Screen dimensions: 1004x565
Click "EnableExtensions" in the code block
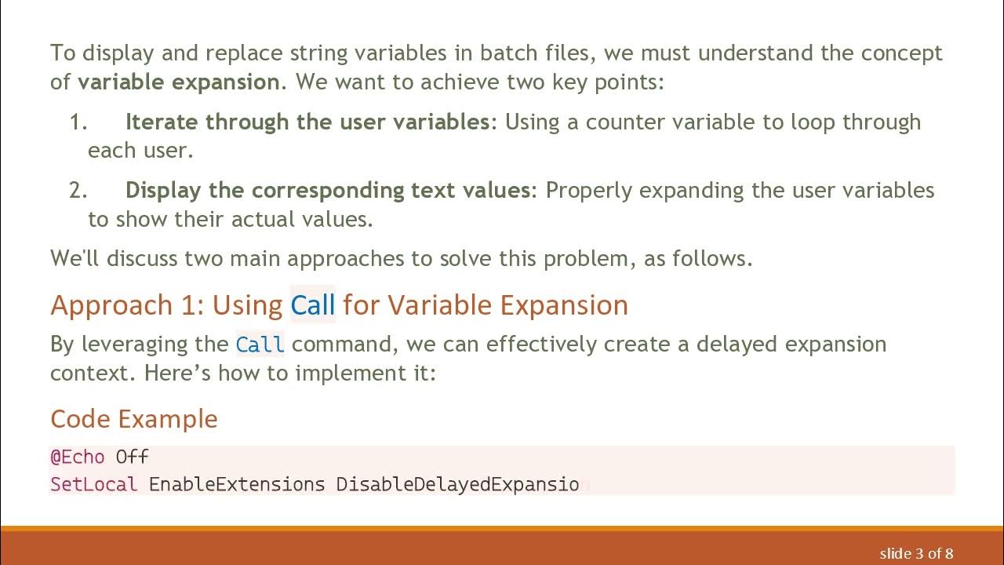236,484
